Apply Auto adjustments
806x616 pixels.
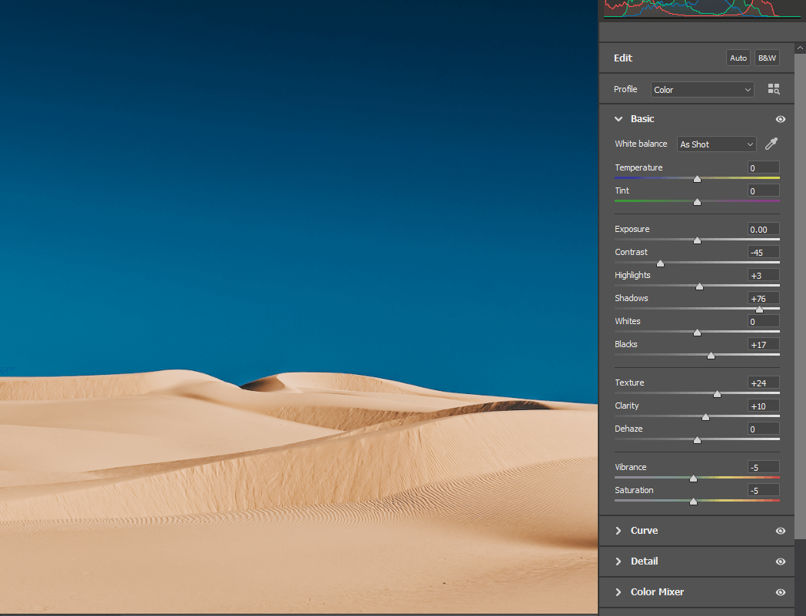(x=738, y=58)
